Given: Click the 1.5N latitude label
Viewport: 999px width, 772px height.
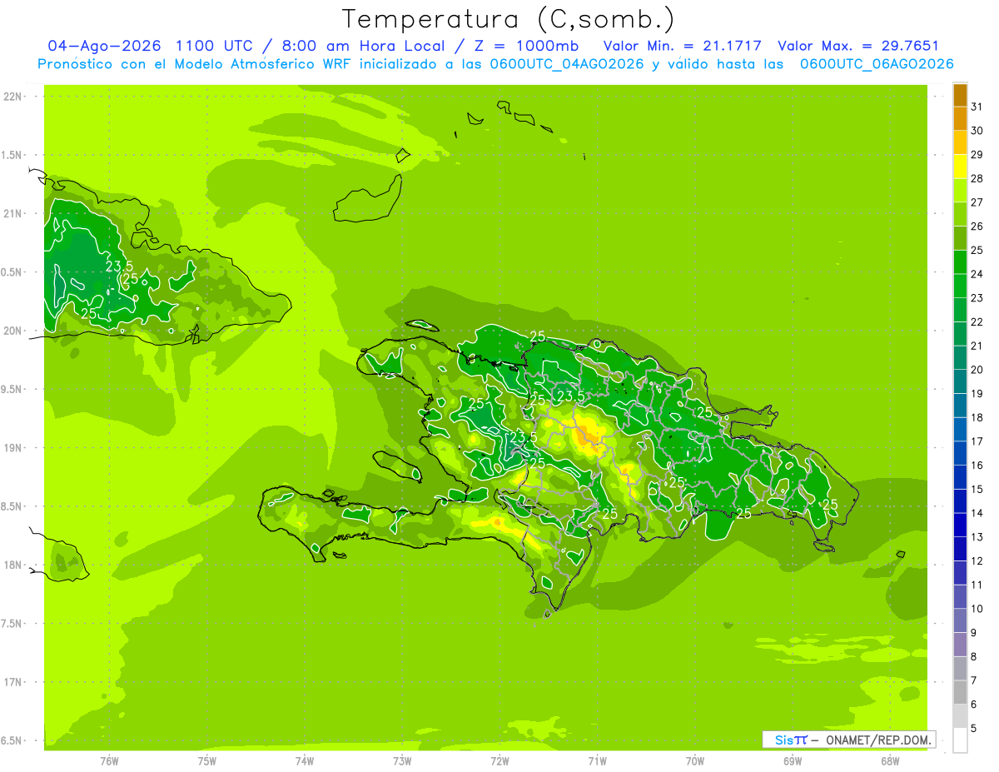Looking at the screenshot, I should tap(13, 155).
